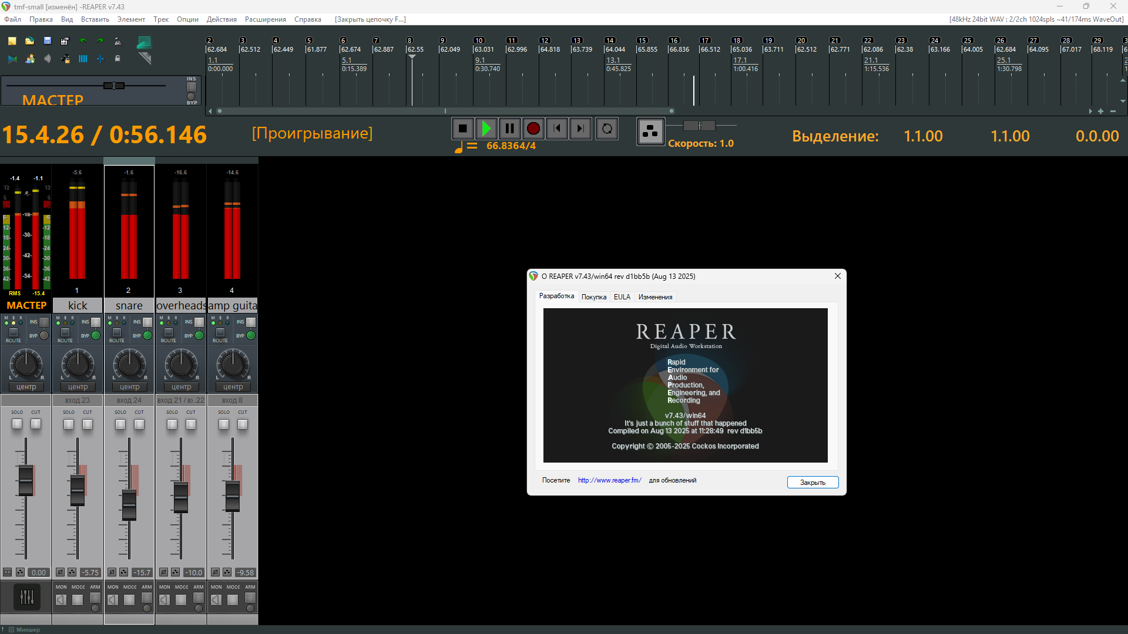Open kick track channel width icon
The width and height of the screenshot is (1128, 634).
(x=72, y=572)
